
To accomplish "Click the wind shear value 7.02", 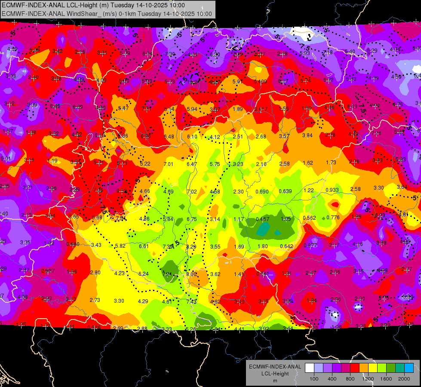I will (x=192, y=192).
